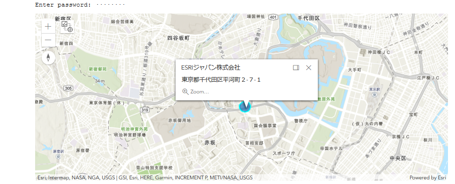Viewport: 455px width, 184px height.
Task: Click the 新宿御苑 park label
Action: (97, 69)
